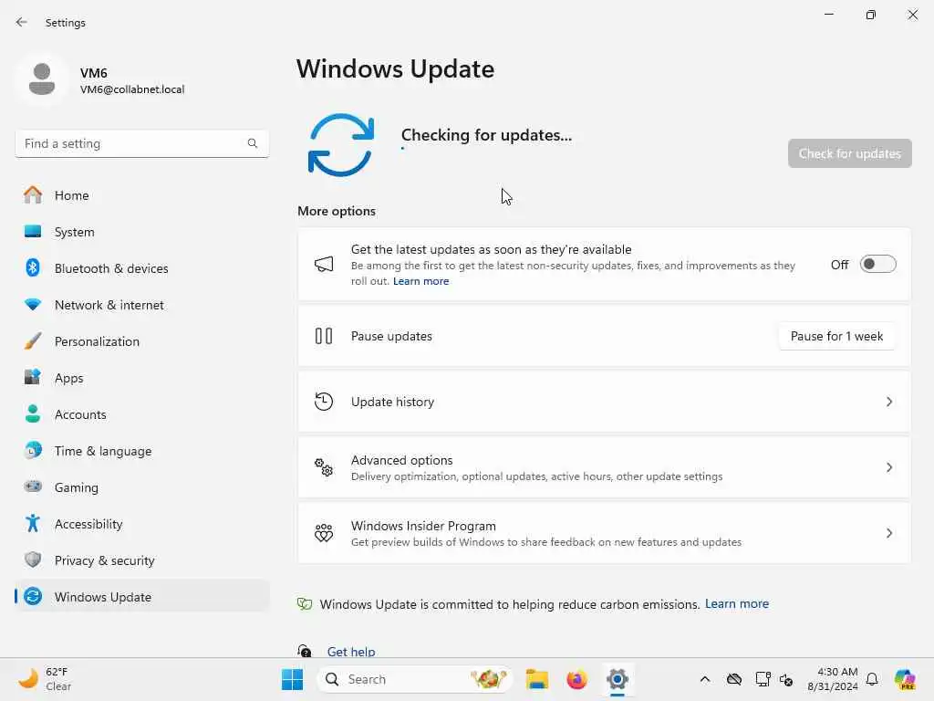Screen dimensions: 934x701
Task: Click the green leaf carbon emissions icon
Action: (305, 604)
